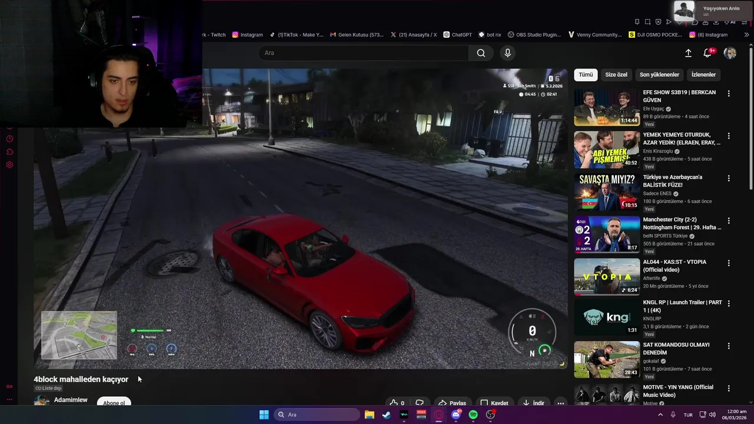Open Spotify from the taskbar
This screenshot has width=754, height=424.
click(x=473, y=415)
